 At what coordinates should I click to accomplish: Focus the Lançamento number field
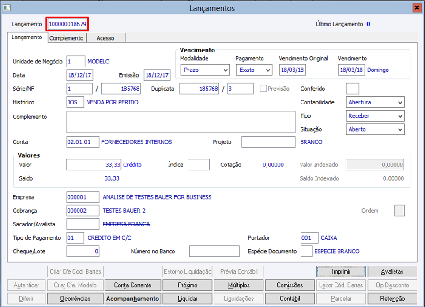click(68, 24)
